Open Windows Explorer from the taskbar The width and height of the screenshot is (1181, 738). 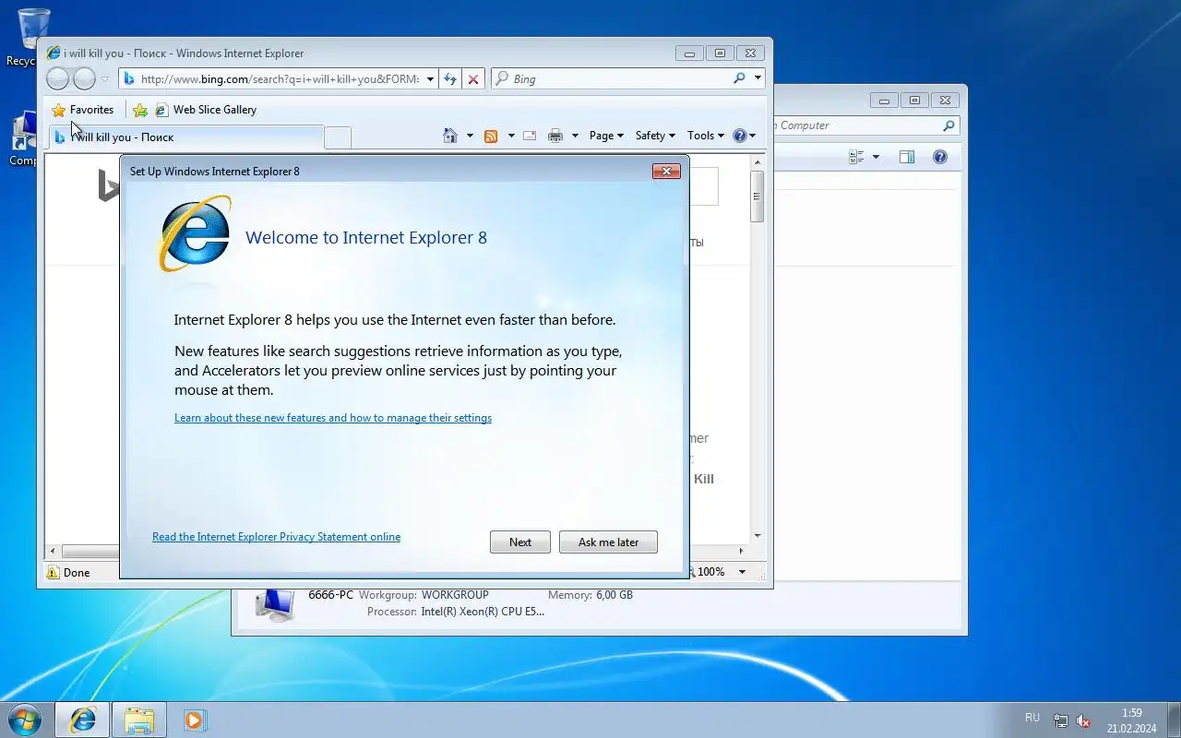coord(138,720)
